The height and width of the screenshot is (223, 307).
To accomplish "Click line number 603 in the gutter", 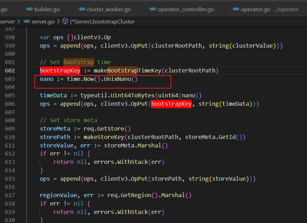I will tap(10, 79).
